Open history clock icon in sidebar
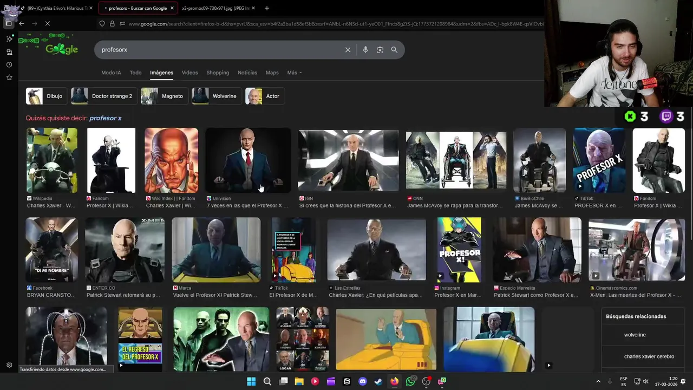Screen dimensions: 693x390 pyautogui.click(x=9, y=64)
